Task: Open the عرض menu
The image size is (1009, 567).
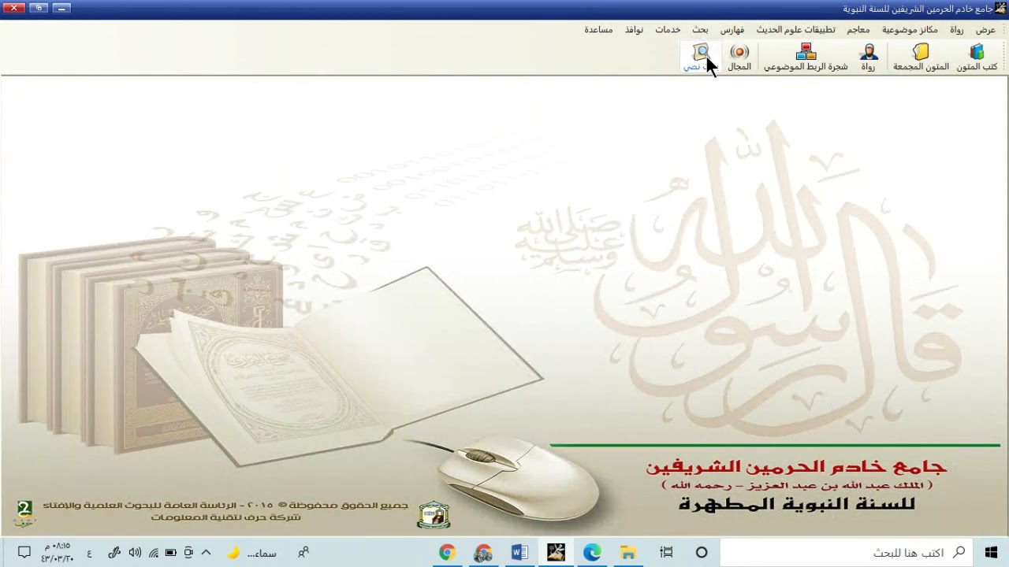Action: pyautogui.click(x=985, y=30)
